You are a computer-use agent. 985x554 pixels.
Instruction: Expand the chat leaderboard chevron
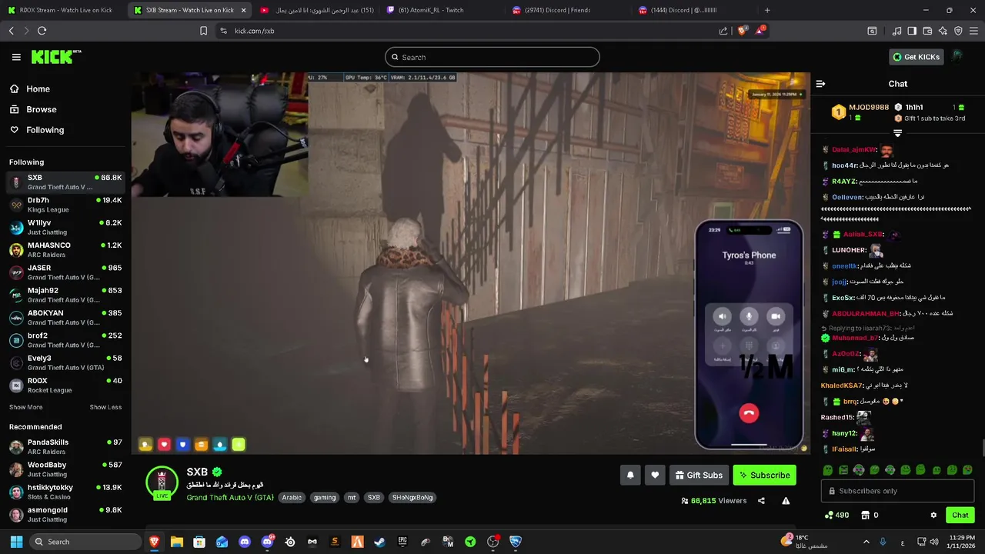[x=897, y=133]
